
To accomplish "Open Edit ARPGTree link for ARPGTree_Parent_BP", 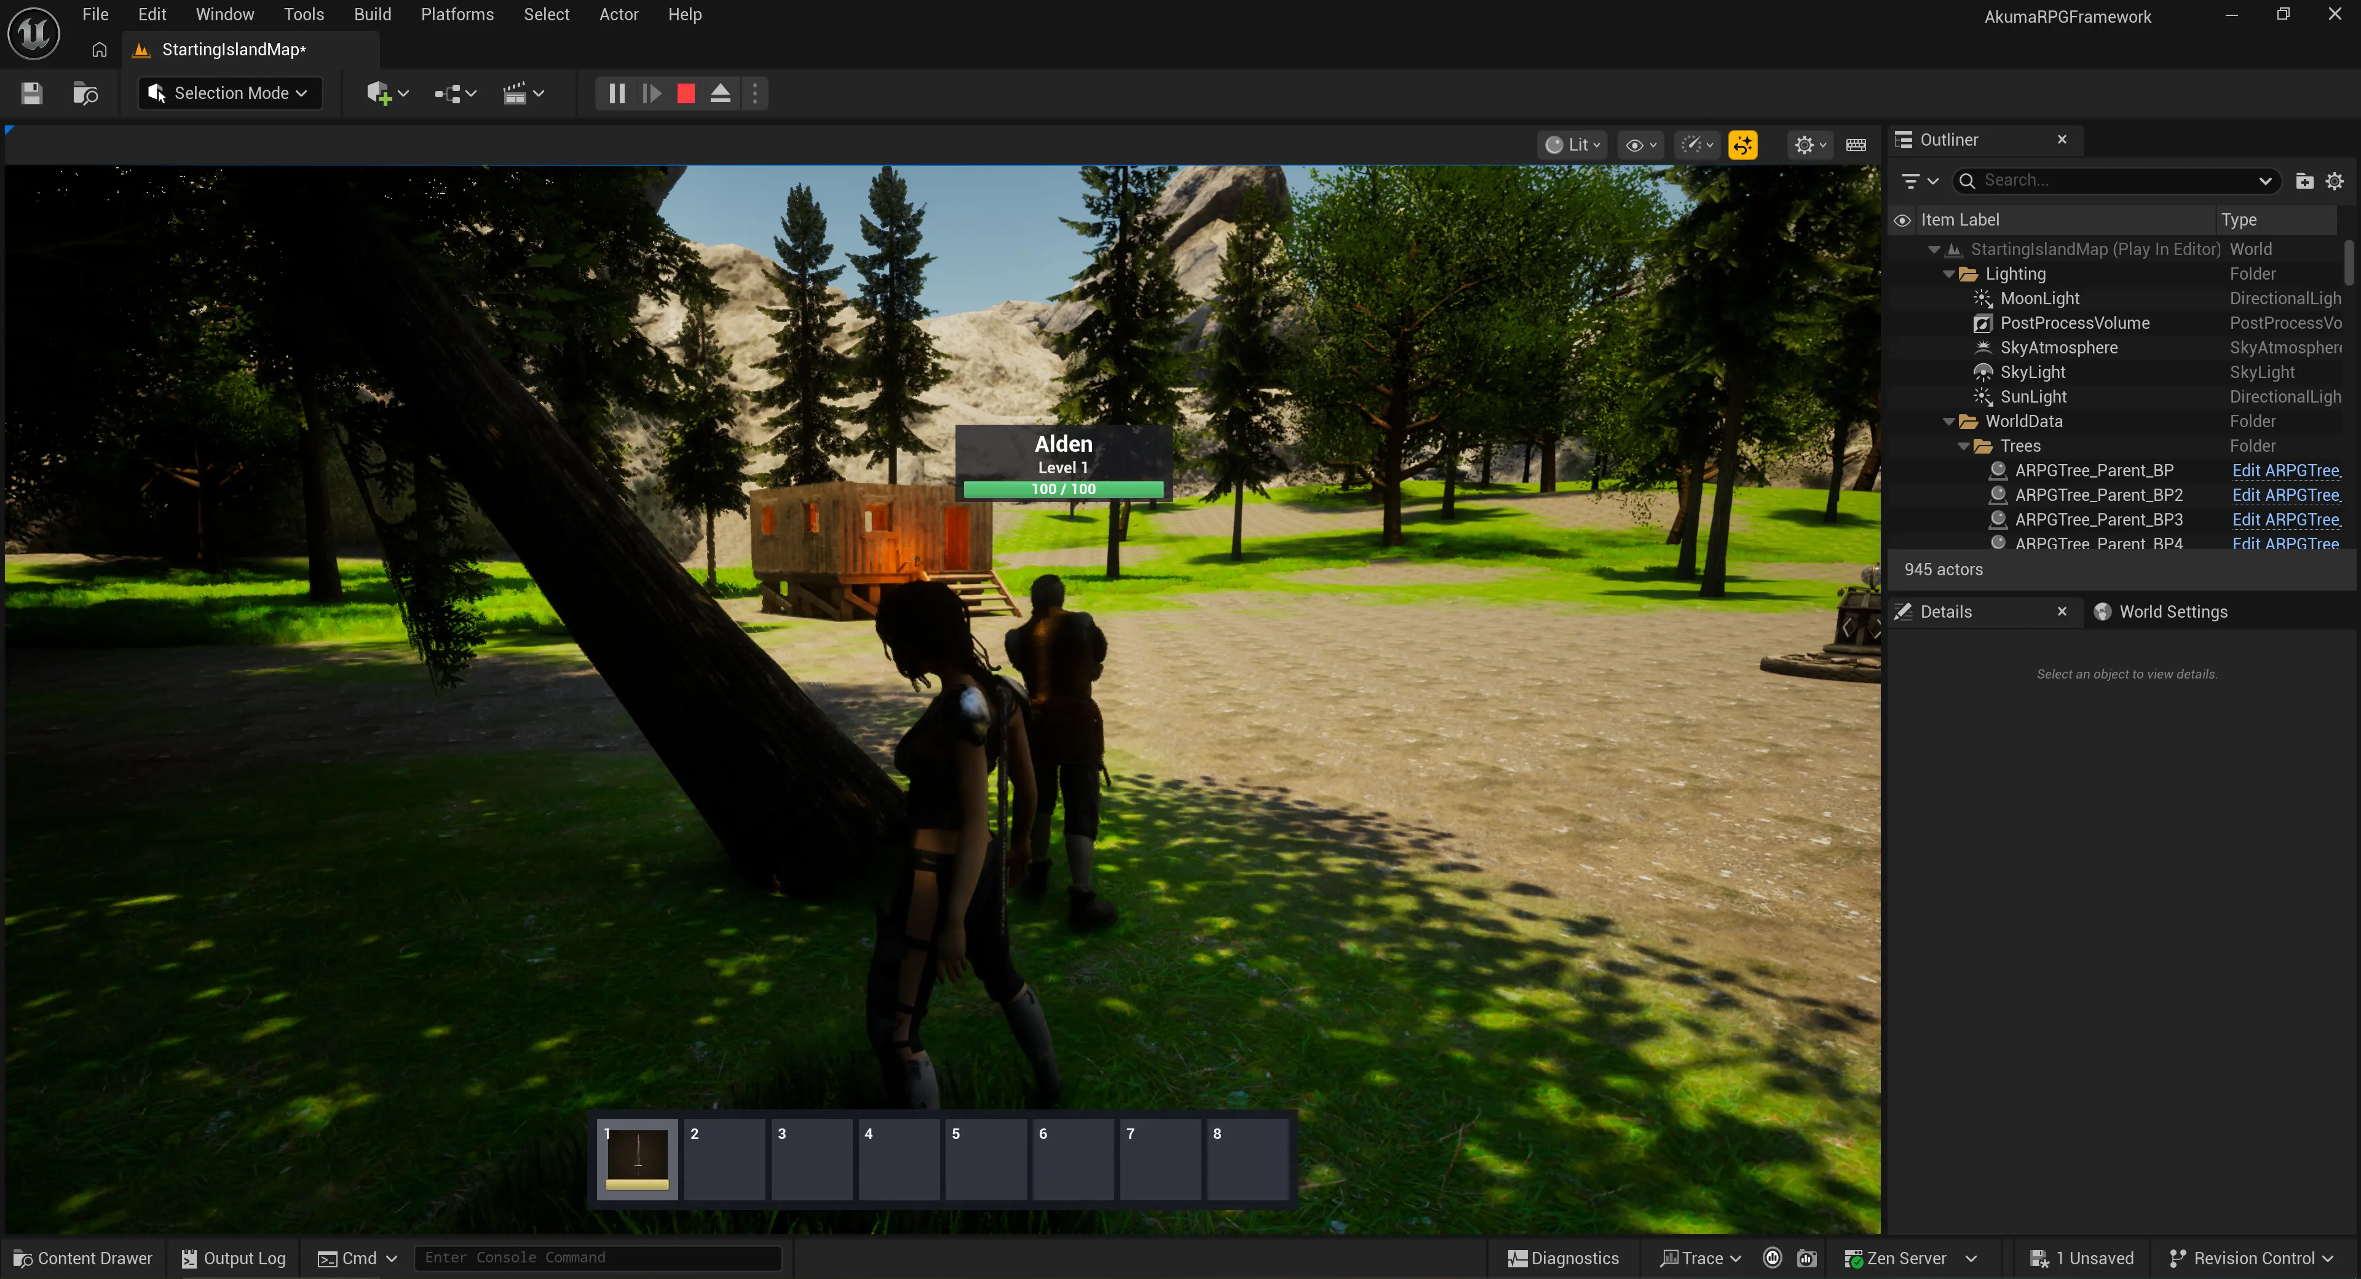I will tap(2286, 470).
